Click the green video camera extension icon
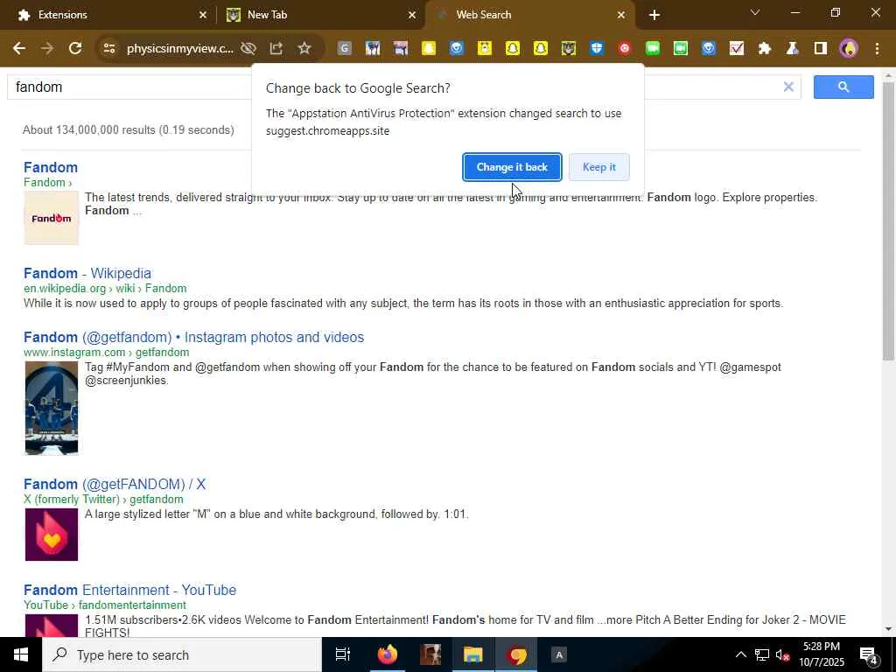The image size is (896, 672). (653, 49)
